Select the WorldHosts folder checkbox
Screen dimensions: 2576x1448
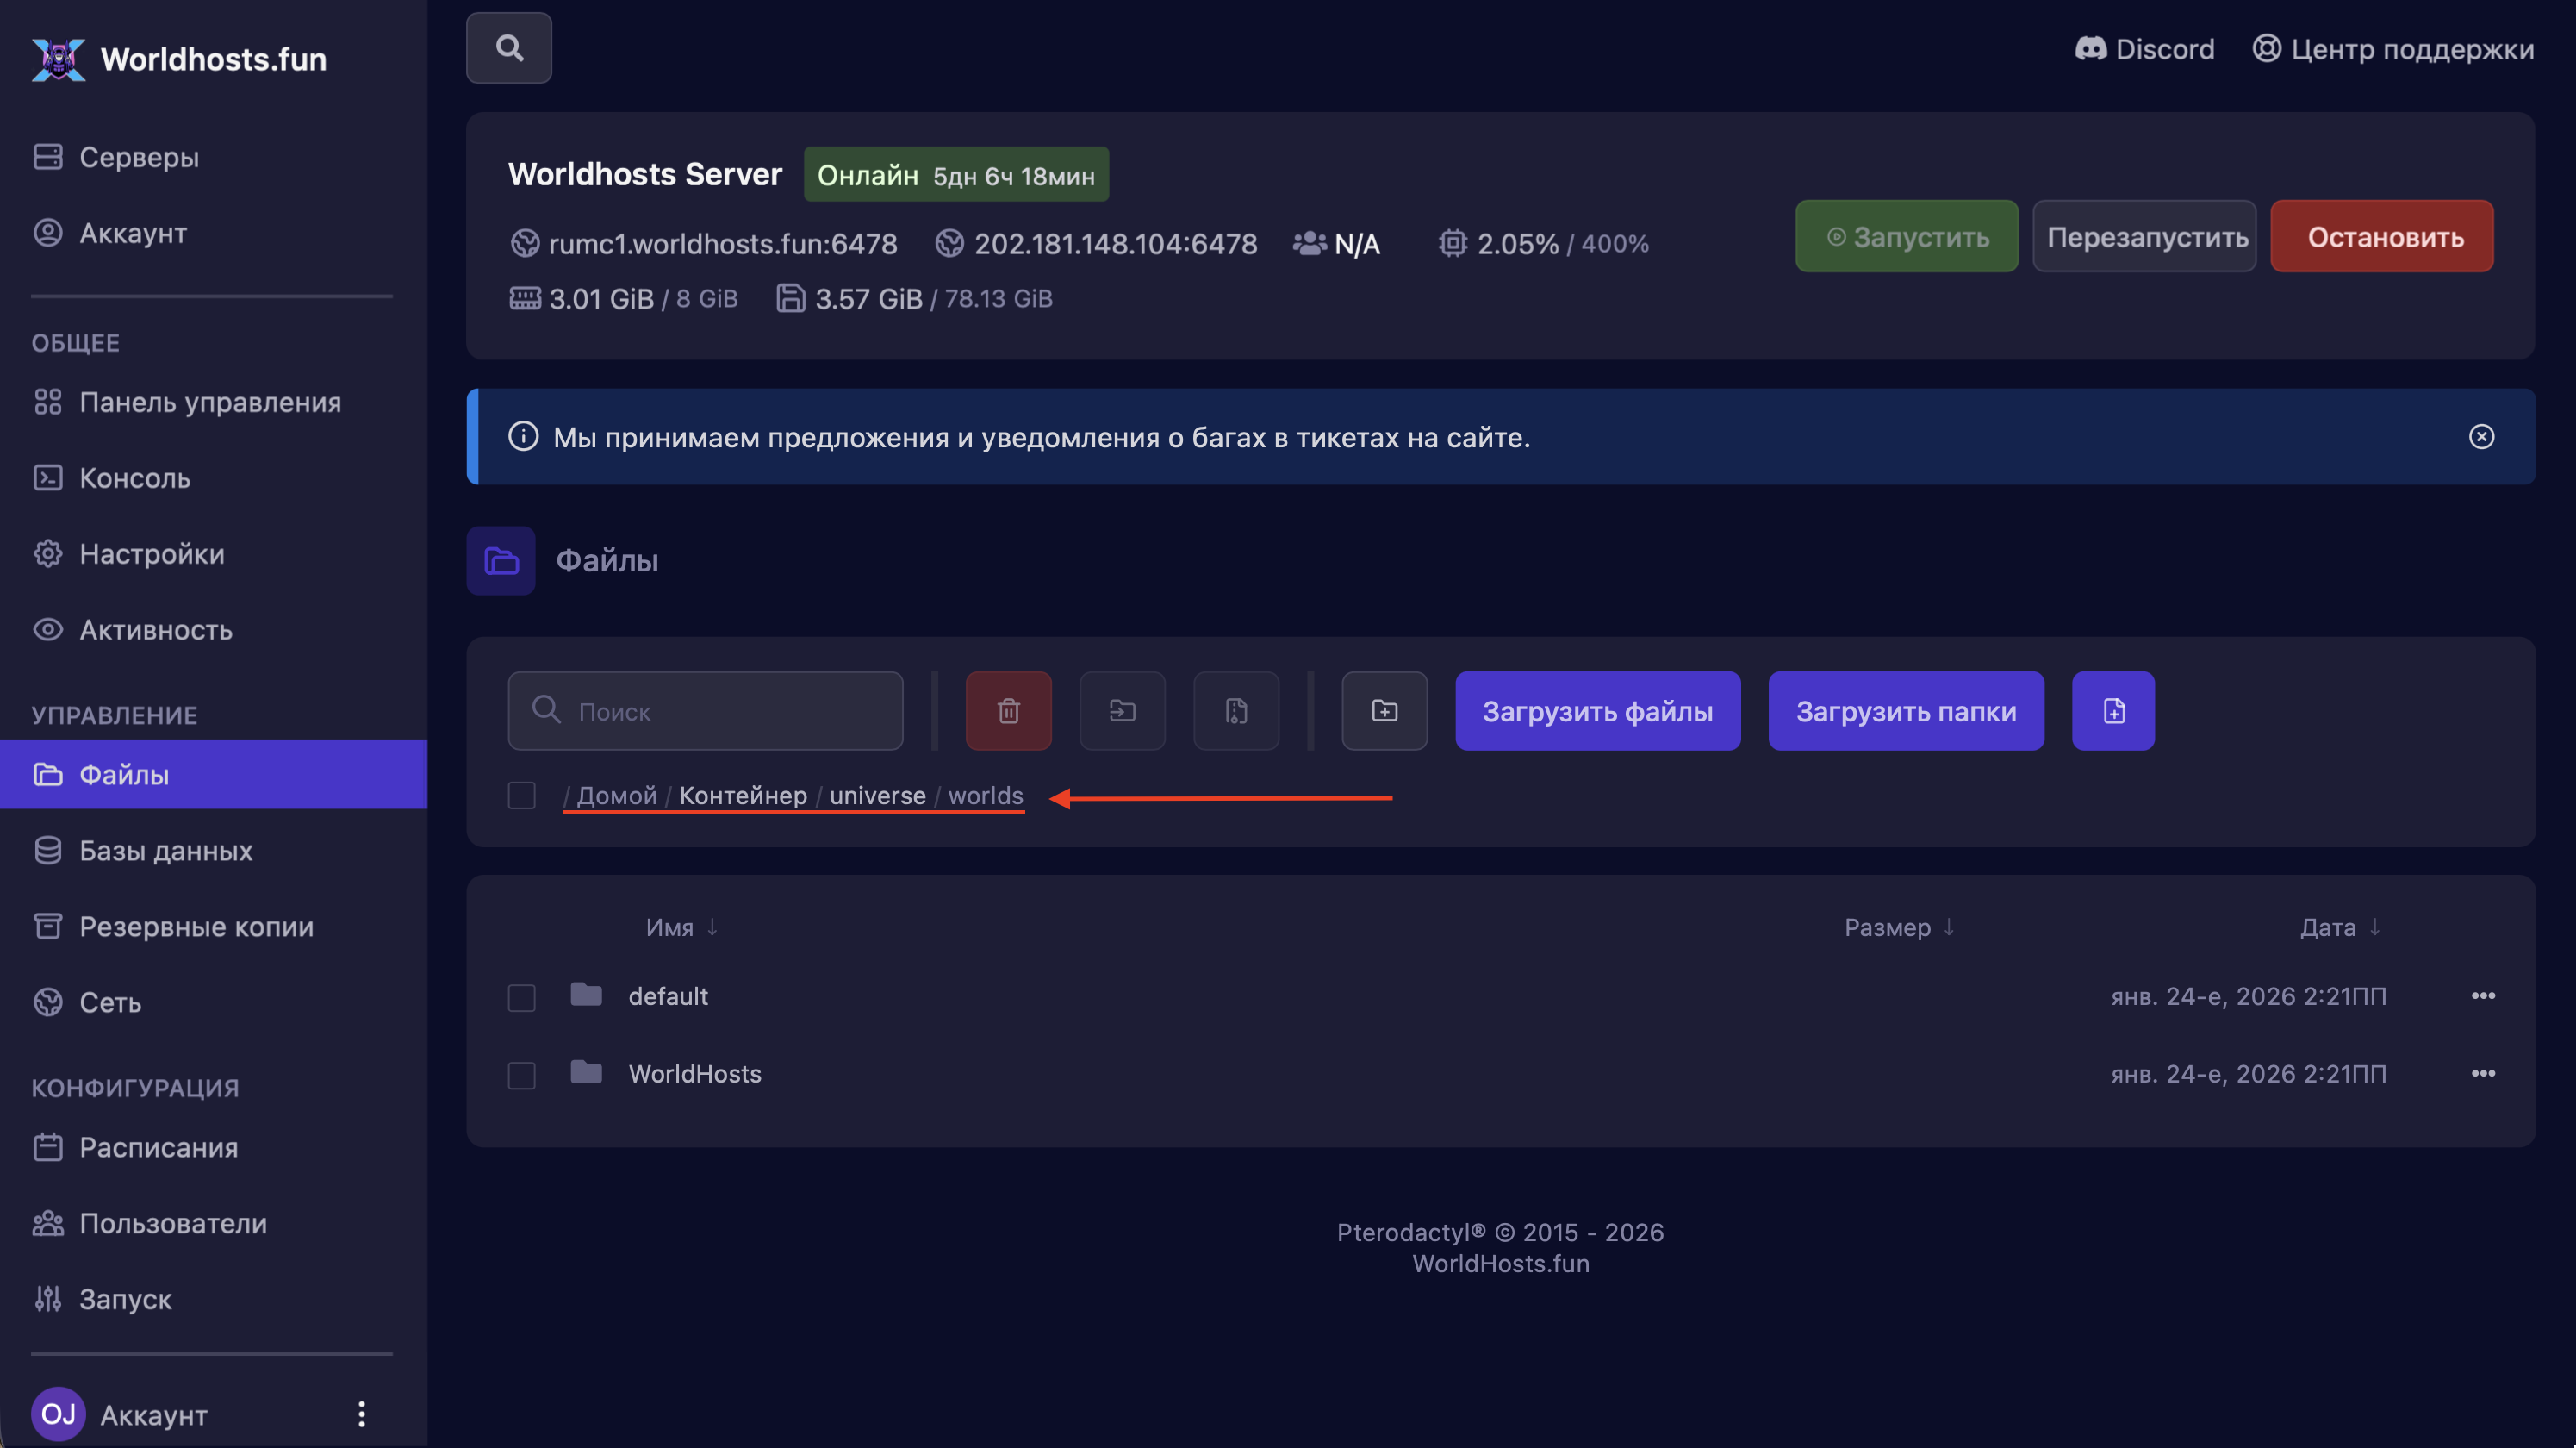point(521,1075)
